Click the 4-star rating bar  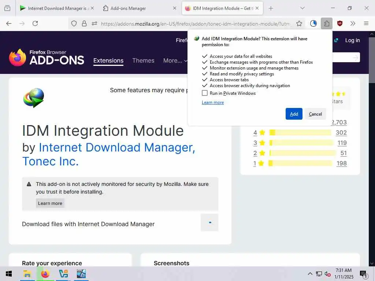pos(300,132)
